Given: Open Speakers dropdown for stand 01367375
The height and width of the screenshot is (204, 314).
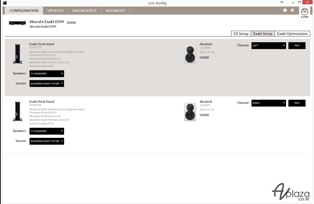Looking at the screenshot, I should click(x=47, y=74).
